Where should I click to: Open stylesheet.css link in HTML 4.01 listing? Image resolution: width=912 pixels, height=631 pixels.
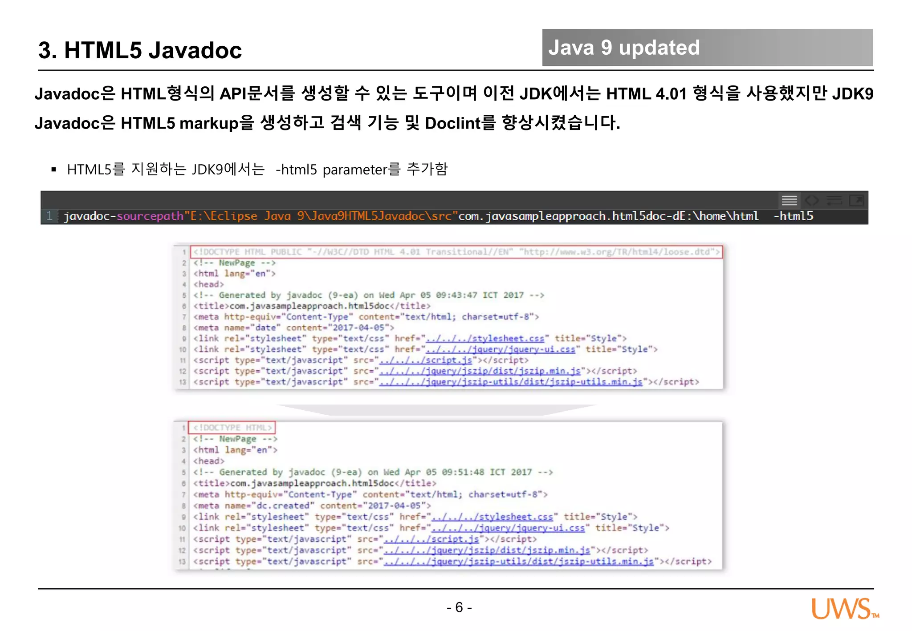[485, 339]
